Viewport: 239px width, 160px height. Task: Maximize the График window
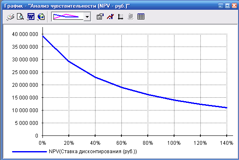coord(228,6)
